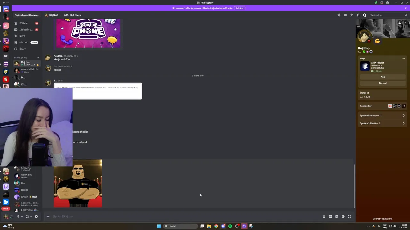Toggle microphone mute
Viewport: 410px width, 230px height.
pos(18,216)
